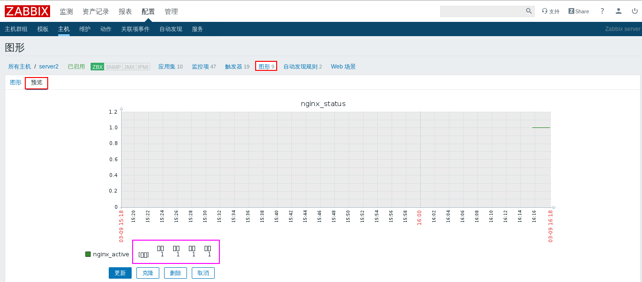This screenshot has width=642, height=282.
Task: Go to 主机群组 submenu
Action: [x=16, y=29]
